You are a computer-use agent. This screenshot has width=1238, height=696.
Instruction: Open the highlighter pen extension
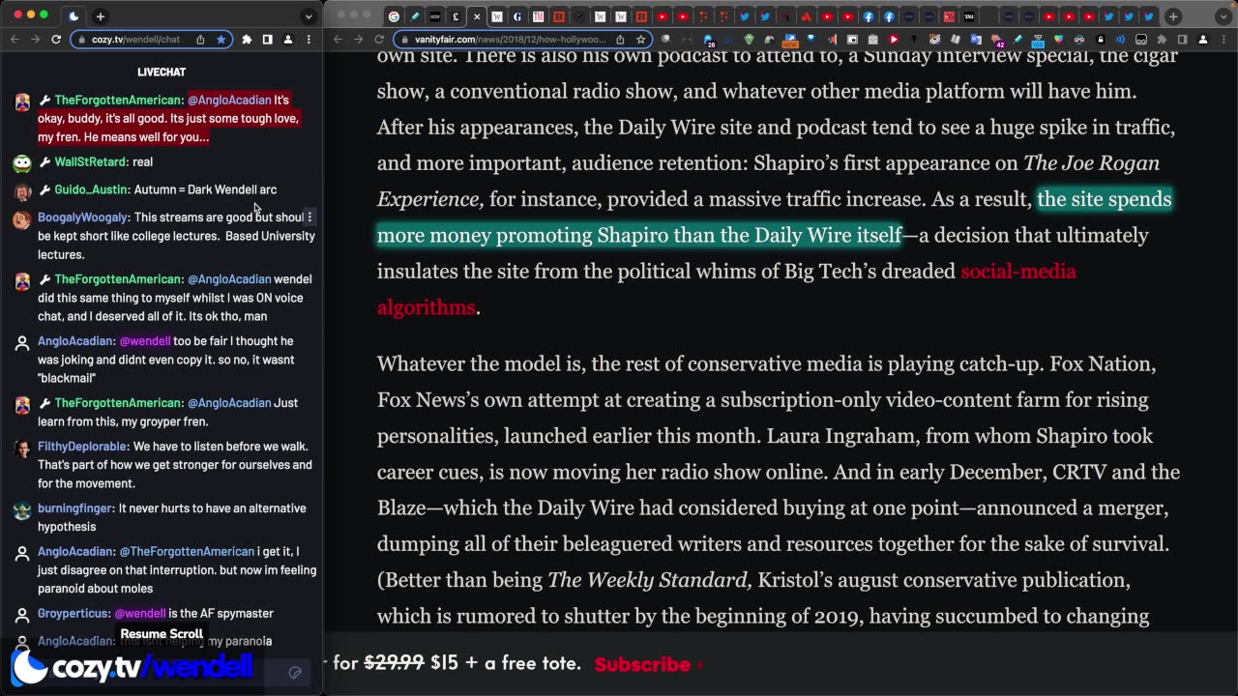pyautogui.click(x=1017, y=40)
